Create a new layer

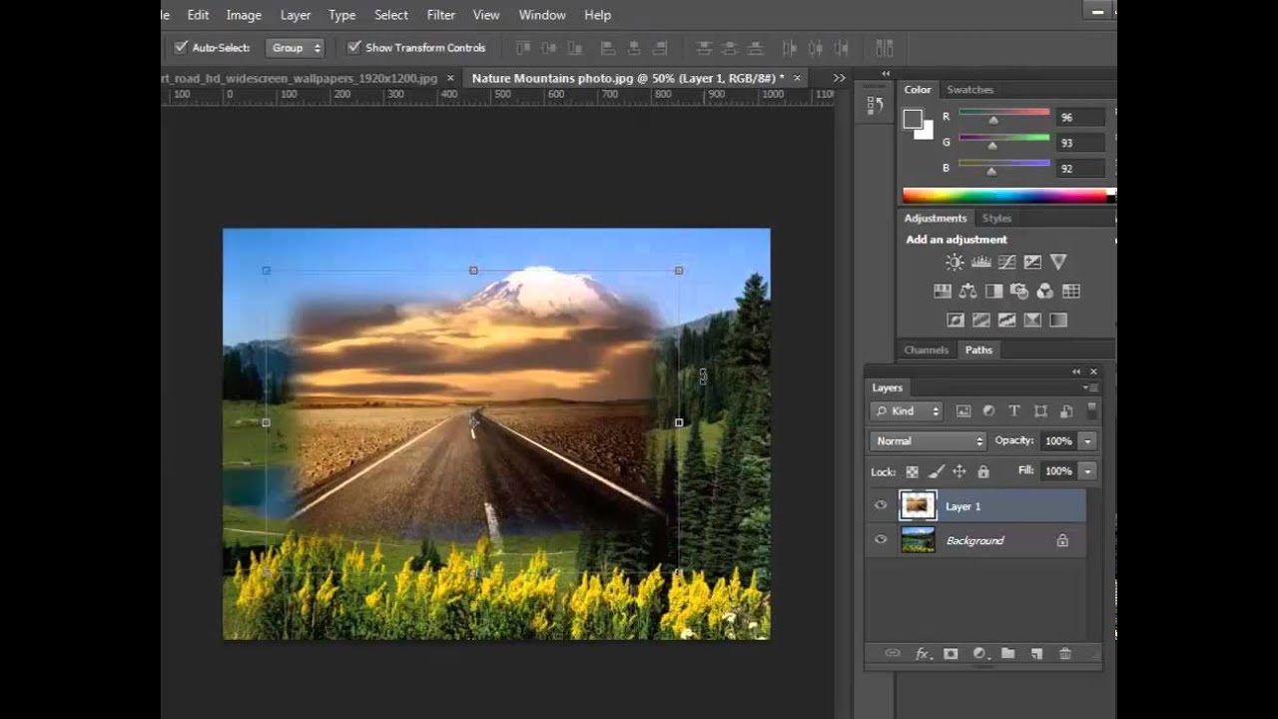click(1036, 653)
